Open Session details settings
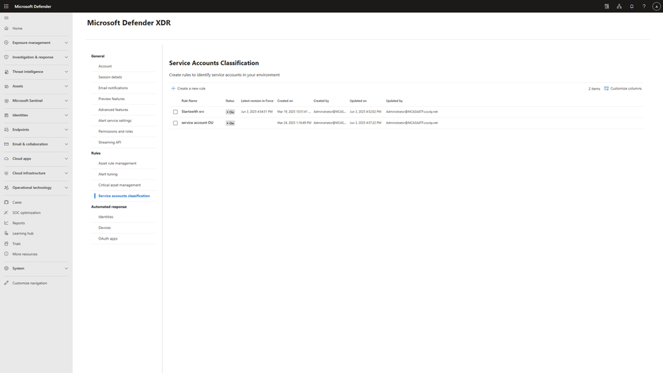663x373 pixels. coord(110,78)
